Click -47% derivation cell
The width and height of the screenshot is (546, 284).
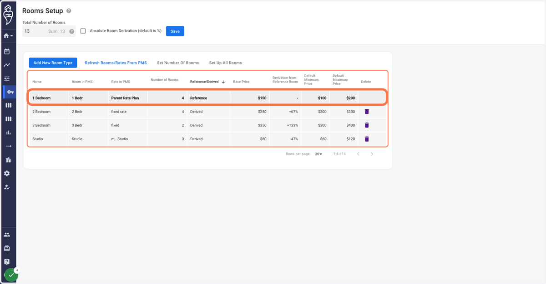(x=286, y=139)
